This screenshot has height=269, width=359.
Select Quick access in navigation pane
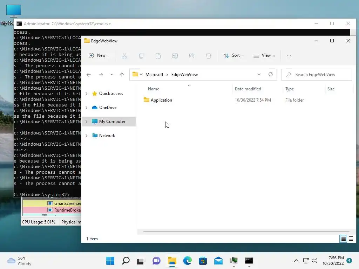111,94
